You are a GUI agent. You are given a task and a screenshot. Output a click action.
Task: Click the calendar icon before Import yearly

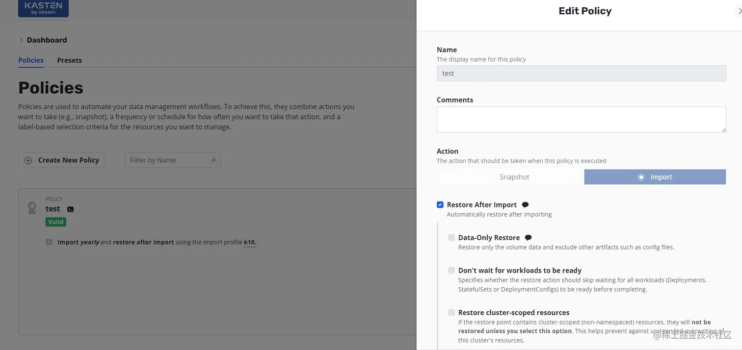49,242
